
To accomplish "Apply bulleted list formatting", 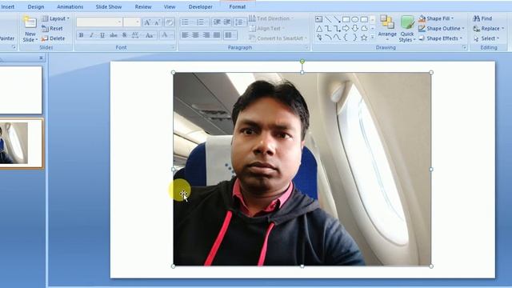I will [x=186, y=22].
